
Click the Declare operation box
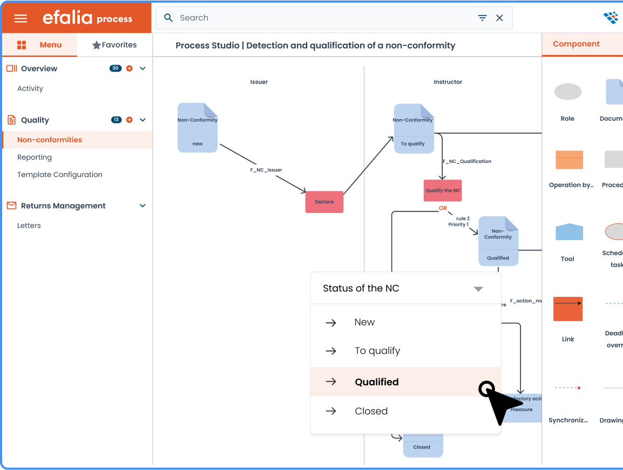tap(324, 202)
